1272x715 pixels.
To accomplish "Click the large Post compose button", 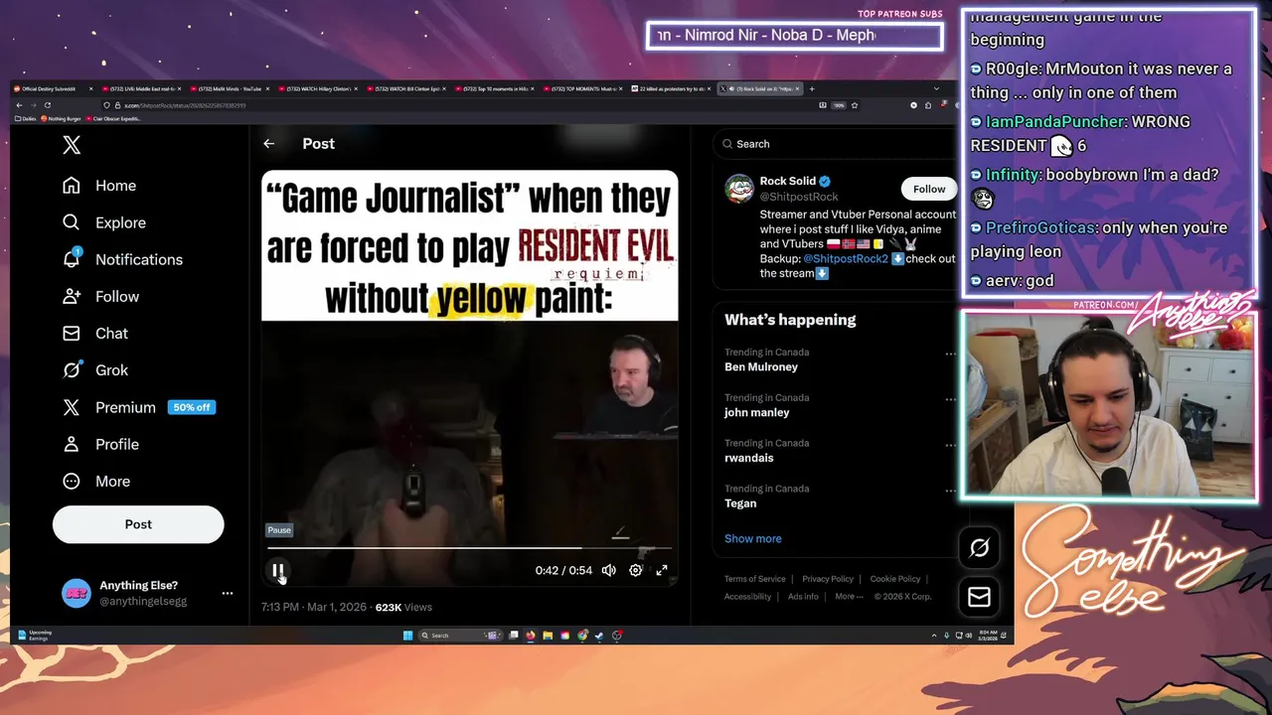I will (138, 524).
